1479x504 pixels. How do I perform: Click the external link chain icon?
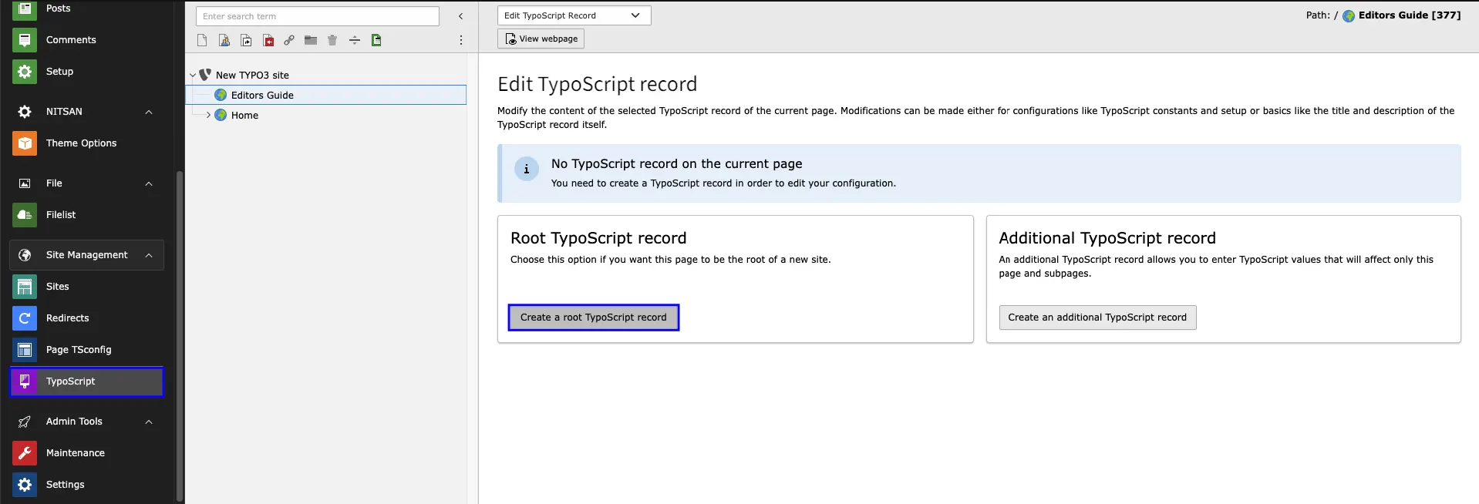click(x=289, y=40)
